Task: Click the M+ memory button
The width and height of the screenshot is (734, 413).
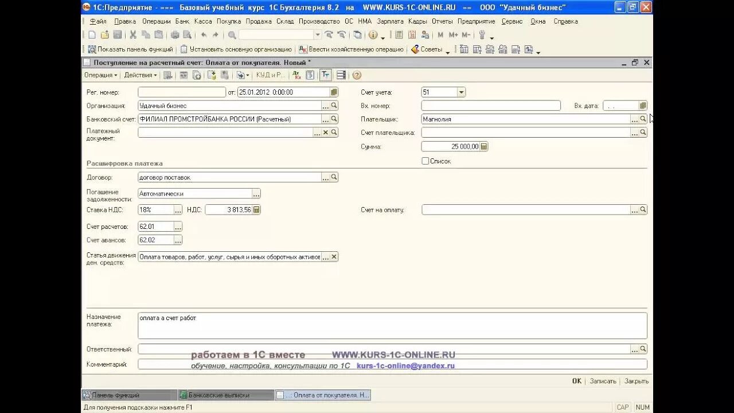Action: pos(453,35)
